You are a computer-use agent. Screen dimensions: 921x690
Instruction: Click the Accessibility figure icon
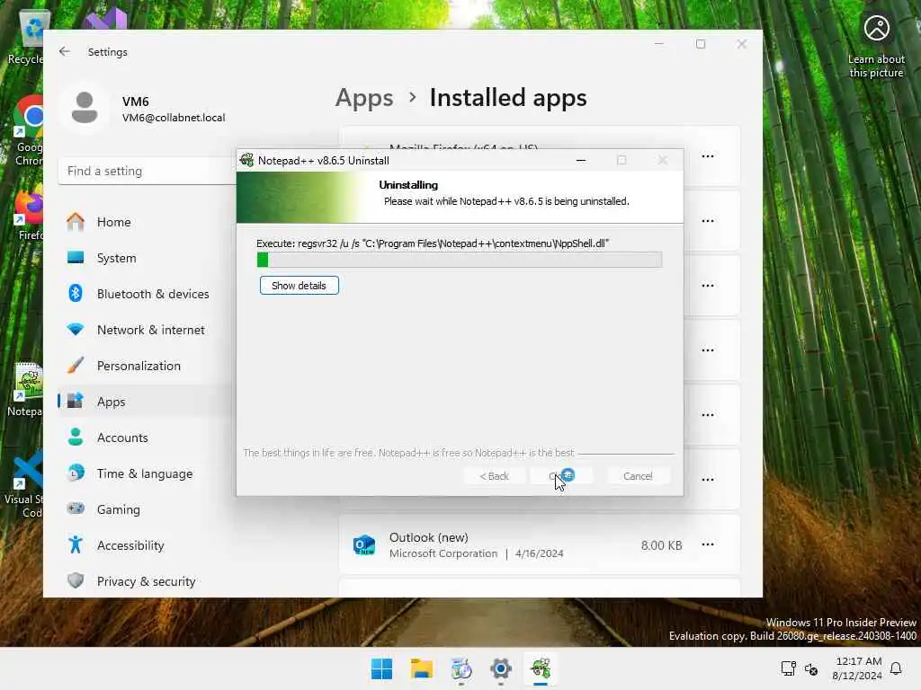click(76, 545)
